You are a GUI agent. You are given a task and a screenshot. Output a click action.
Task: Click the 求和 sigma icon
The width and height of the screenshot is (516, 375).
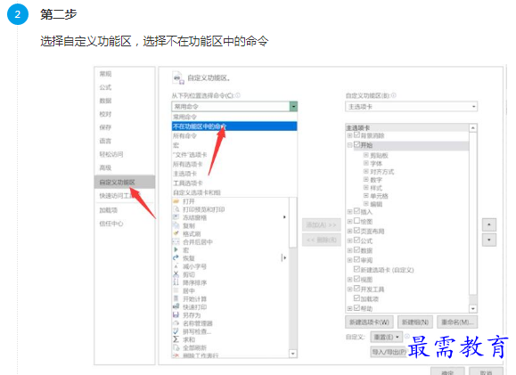tap(176, 339)
